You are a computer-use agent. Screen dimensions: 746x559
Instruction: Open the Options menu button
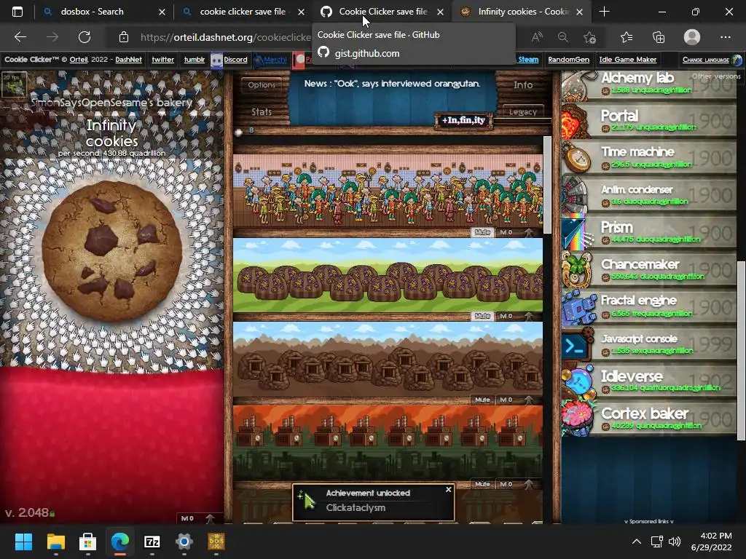(262, 85)
